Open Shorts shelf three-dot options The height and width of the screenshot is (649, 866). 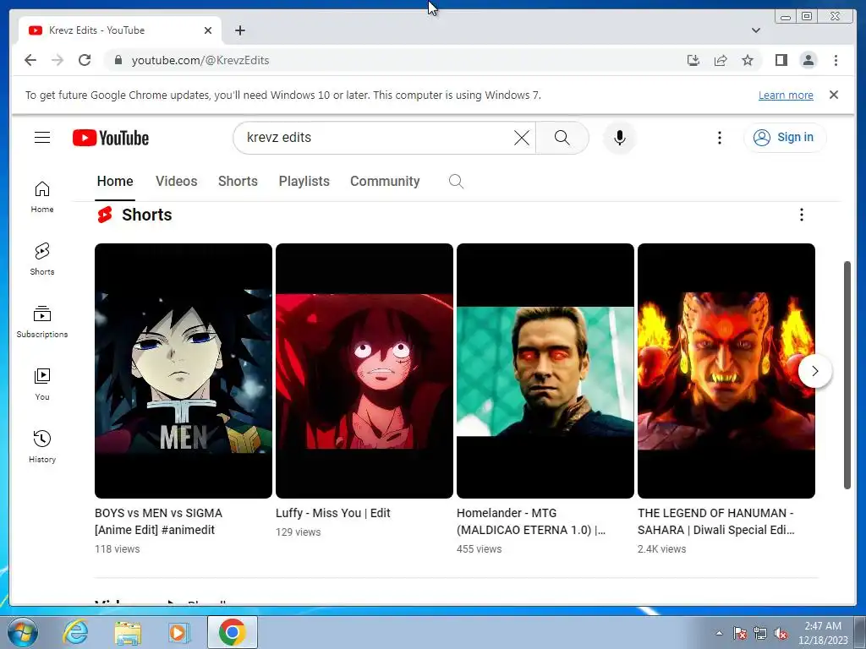tap(802, 215)
